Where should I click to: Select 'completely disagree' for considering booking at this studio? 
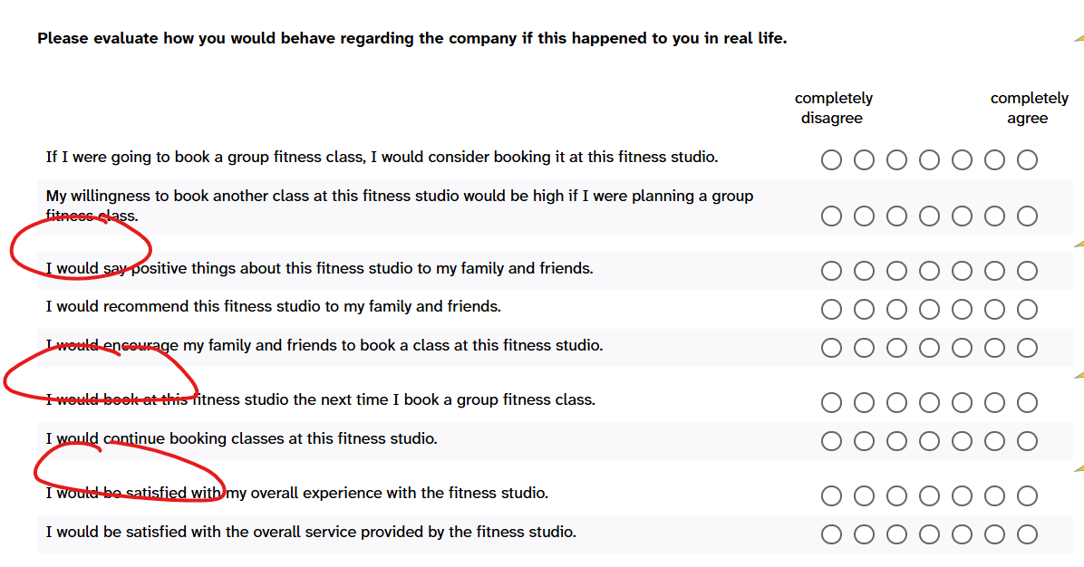pos(831,160)
